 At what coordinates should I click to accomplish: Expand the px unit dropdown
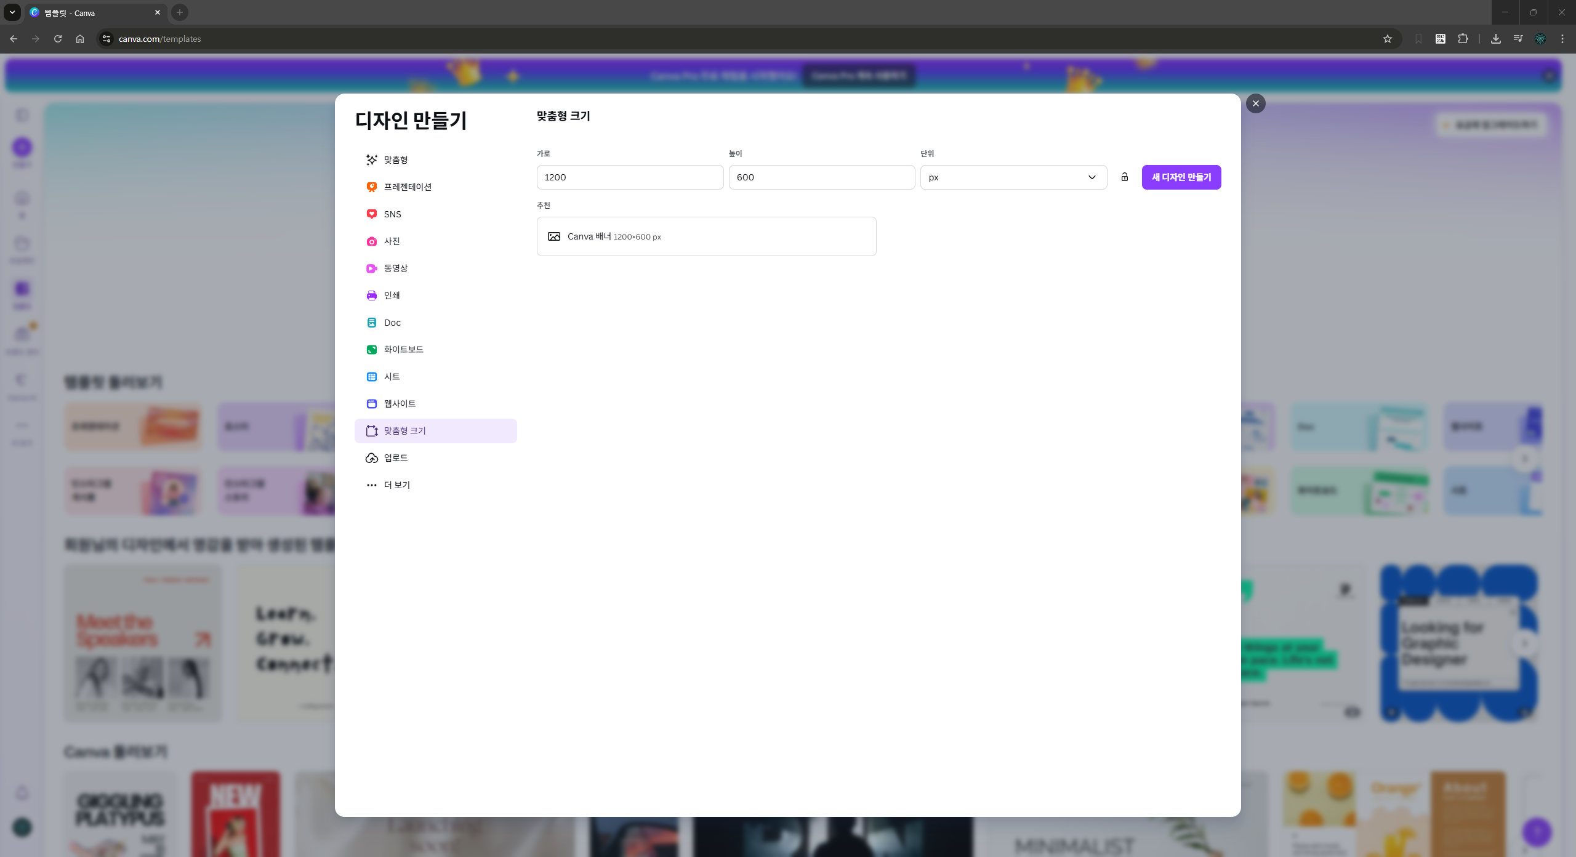click(x=1013, y=177)
